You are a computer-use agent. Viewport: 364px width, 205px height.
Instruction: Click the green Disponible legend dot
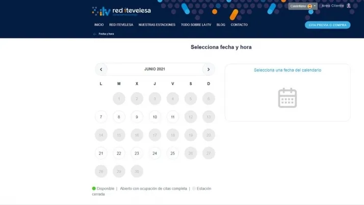pyautogui.click(x=94, y=189)
